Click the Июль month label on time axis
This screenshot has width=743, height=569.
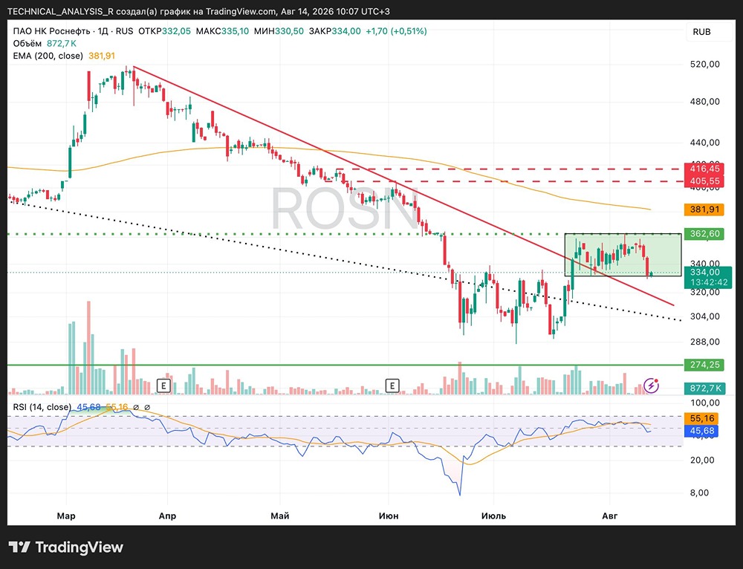493,516
